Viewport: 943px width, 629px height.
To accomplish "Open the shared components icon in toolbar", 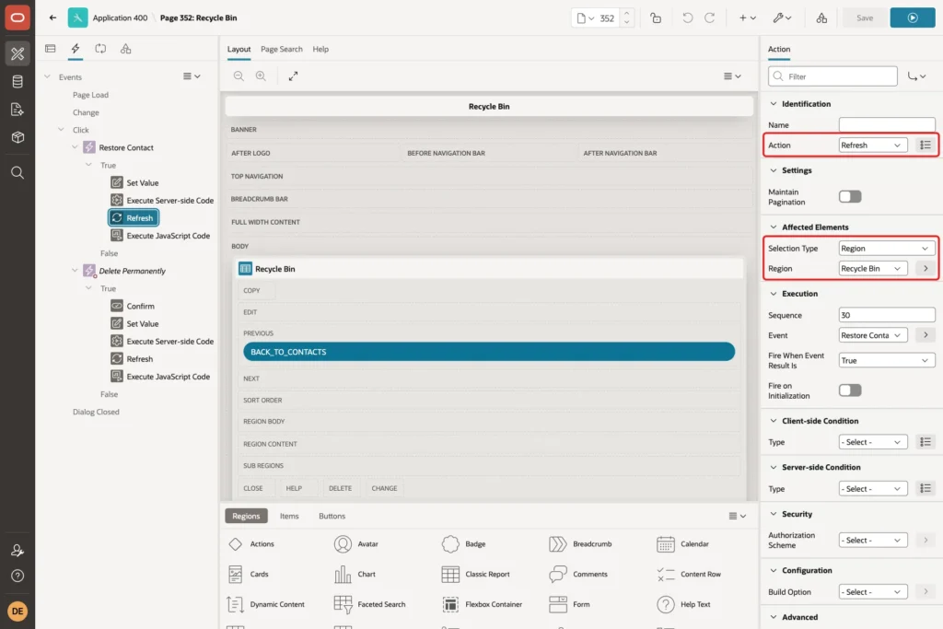I will [x=821, y=18].
